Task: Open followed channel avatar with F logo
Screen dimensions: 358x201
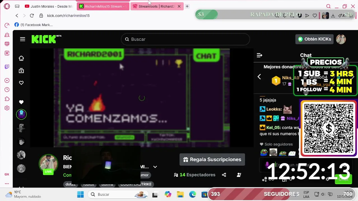Action: tap(21, 128)
